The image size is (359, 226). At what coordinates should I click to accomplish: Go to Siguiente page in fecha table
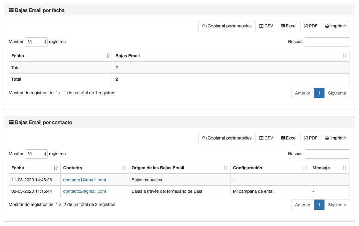point(337,93)
